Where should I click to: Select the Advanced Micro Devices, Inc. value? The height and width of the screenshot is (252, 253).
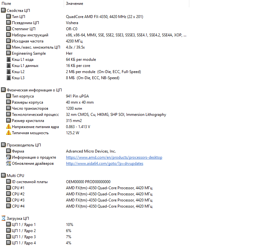(91, 151)
